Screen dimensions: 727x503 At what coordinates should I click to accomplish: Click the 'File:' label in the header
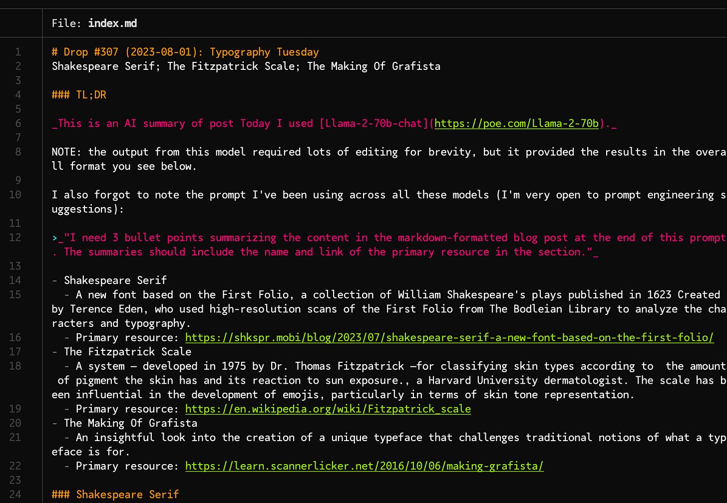pos(67,23)
